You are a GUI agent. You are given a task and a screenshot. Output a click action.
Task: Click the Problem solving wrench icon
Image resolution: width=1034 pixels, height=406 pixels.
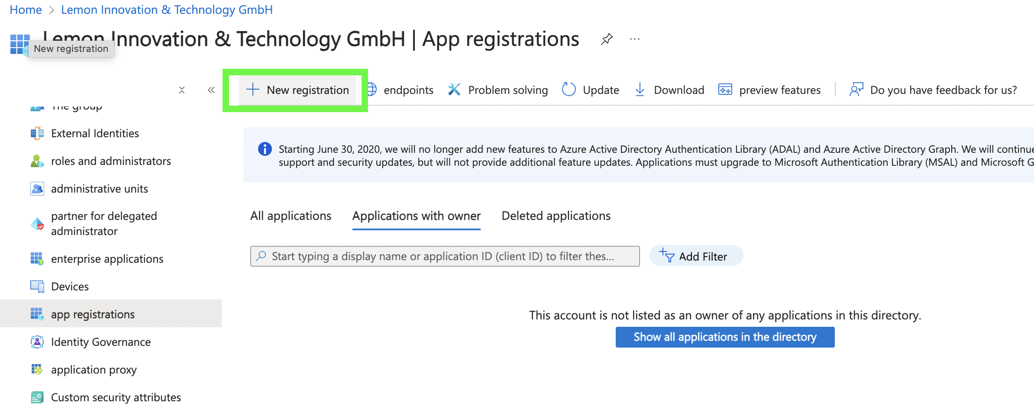click(x=454, y=90)
